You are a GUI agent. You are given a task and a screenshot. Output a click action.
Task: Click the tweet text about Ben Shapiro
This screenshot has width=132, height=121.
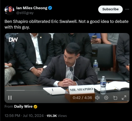(x=67, y=24)
